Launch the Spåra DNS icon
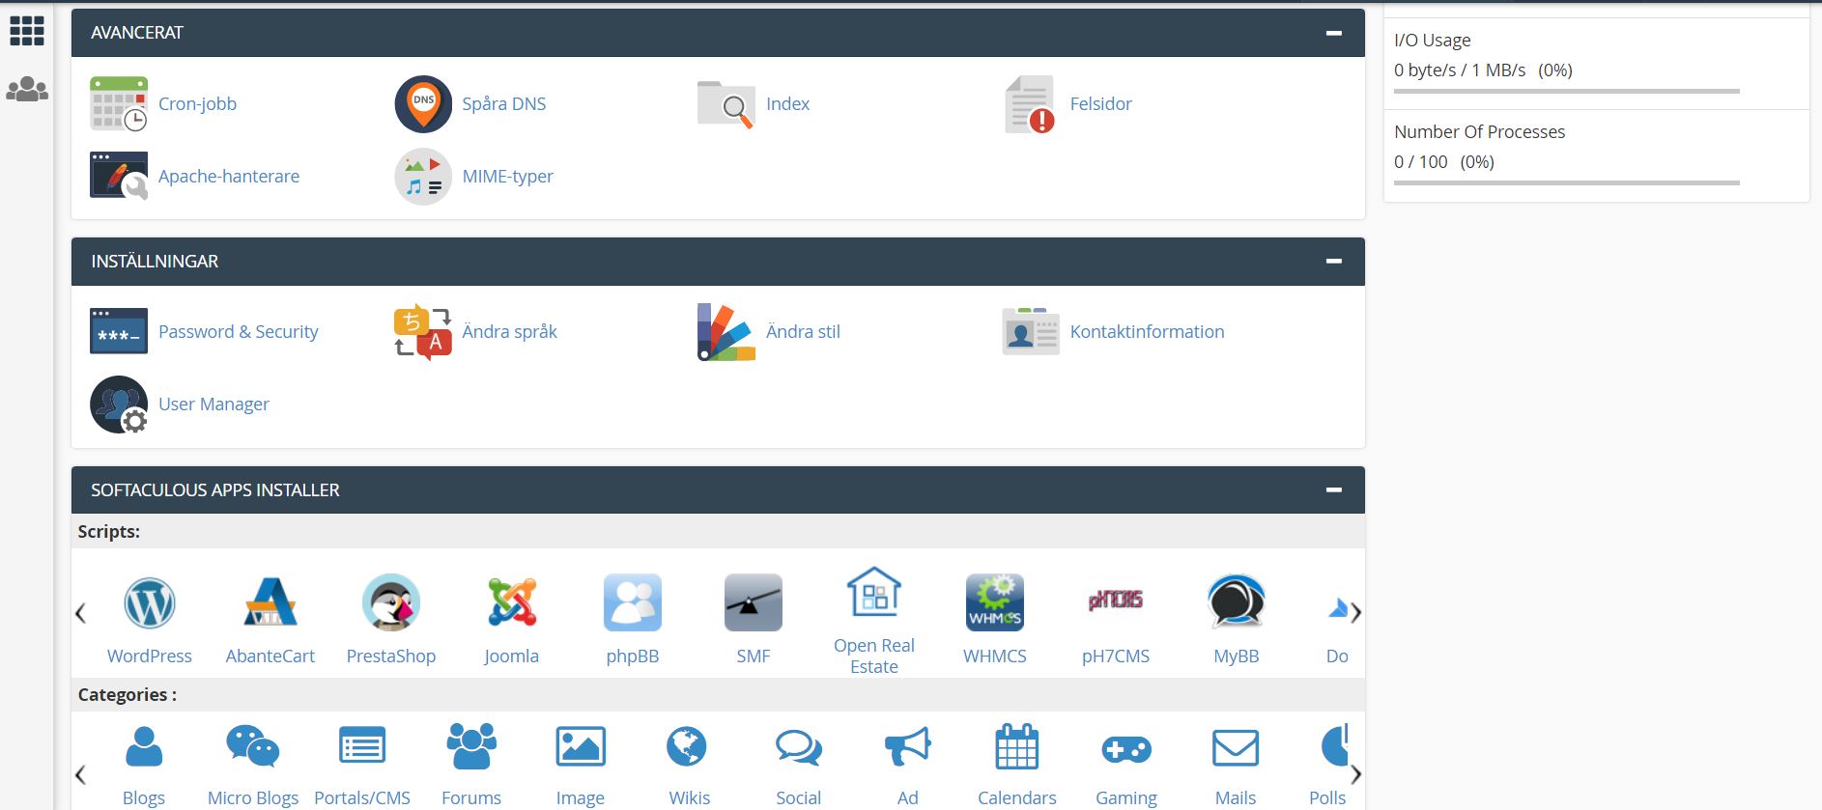Viewport: 1822px width, 810px height. 423,104
